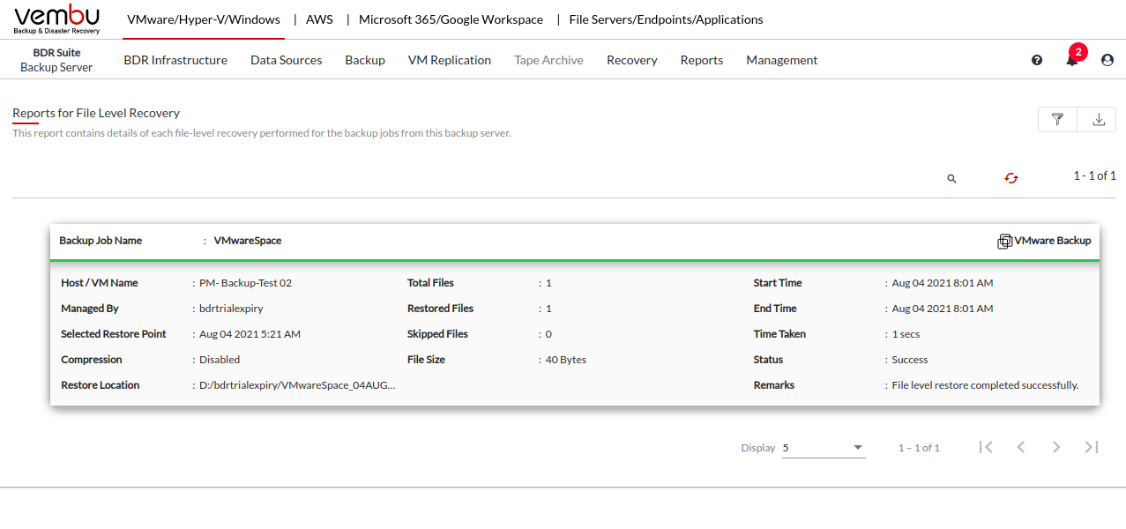Go to next page arrow

(x=1056, y=447)
